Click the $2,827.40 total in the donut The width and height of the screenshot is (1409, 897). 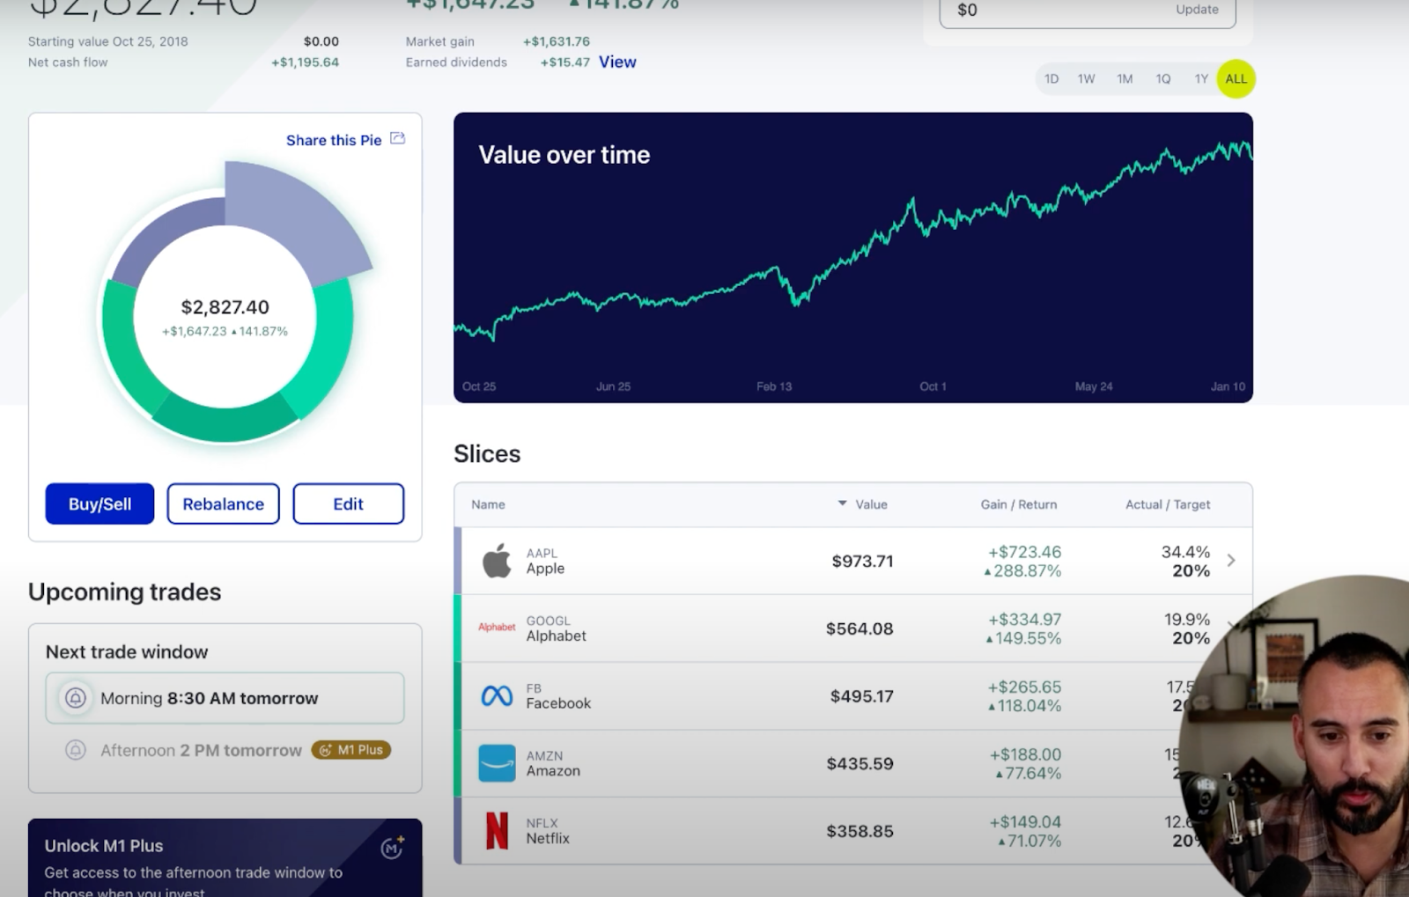225,307
